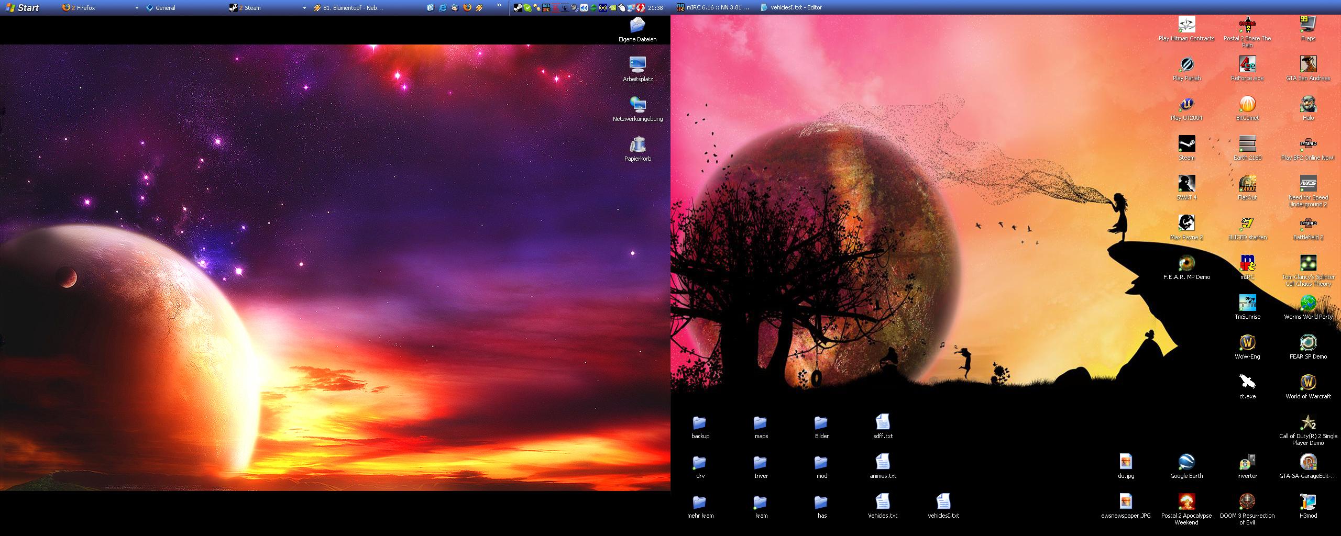1341x536 pixels.
Task: Open the Start menu
Action: point(22,8)
